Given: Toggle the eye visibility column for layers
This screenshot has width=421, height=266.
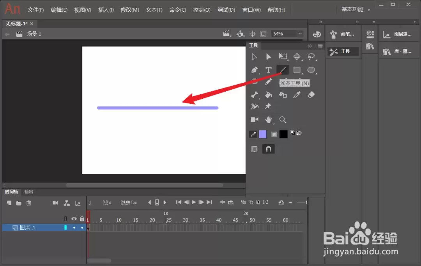Looking at the screenshot, I should (74, 219).
